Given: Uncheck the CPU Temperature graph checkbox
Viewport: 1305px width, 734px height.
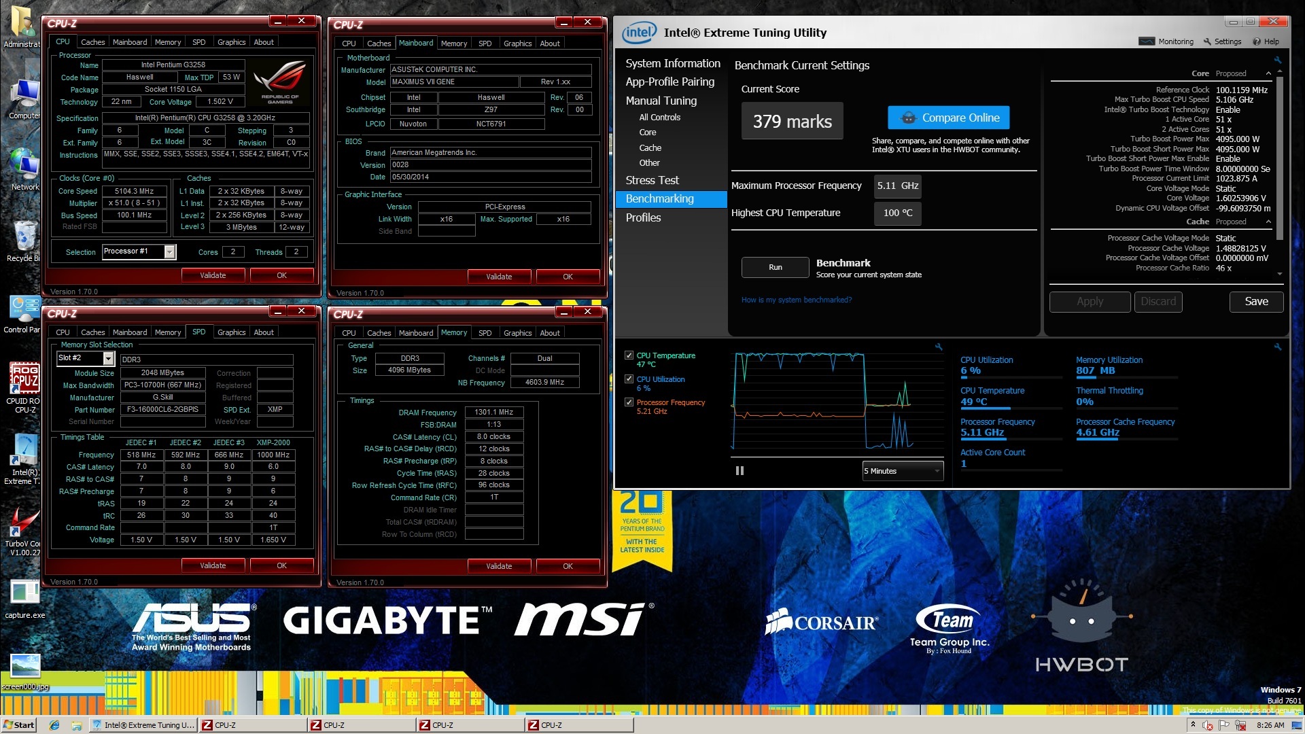Looking at the screenshot, I should point(629,355).
